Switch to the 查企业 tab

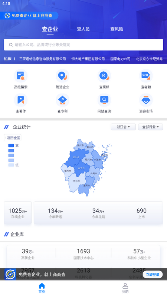click(50, 29)
